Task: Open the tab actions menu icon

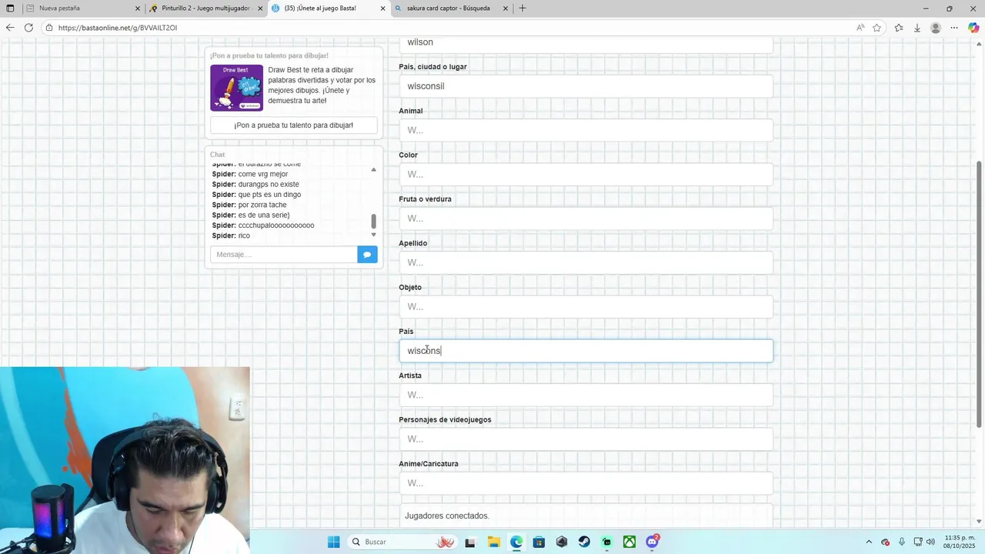Action: (x=10, y=8)
